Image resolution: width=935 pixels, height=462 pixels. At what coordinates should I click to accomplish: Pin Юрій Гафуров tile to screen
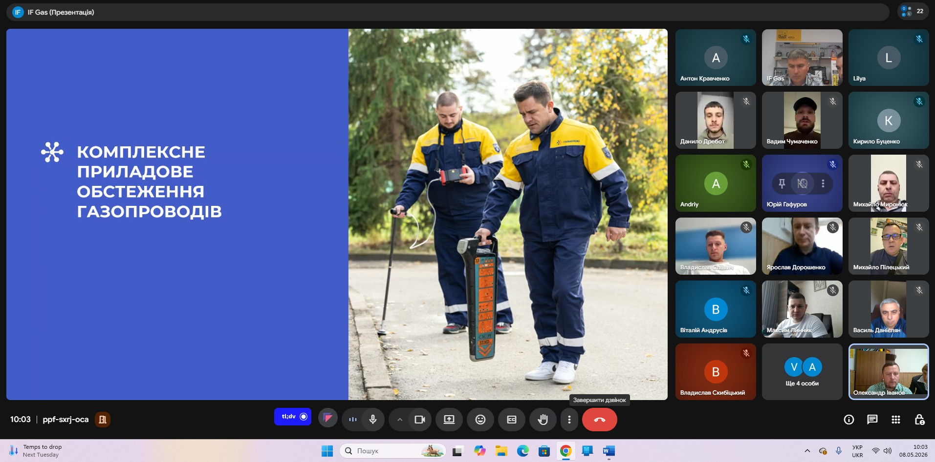[x=782, y=183]
